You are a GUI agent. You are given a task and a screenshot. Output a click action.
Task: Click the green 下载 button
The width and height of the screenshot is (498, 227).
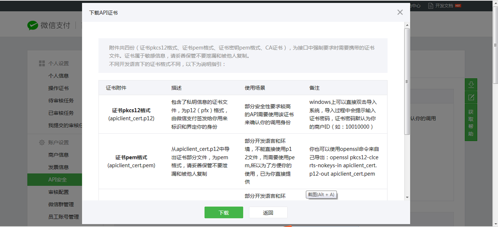[x=224, y=213]
